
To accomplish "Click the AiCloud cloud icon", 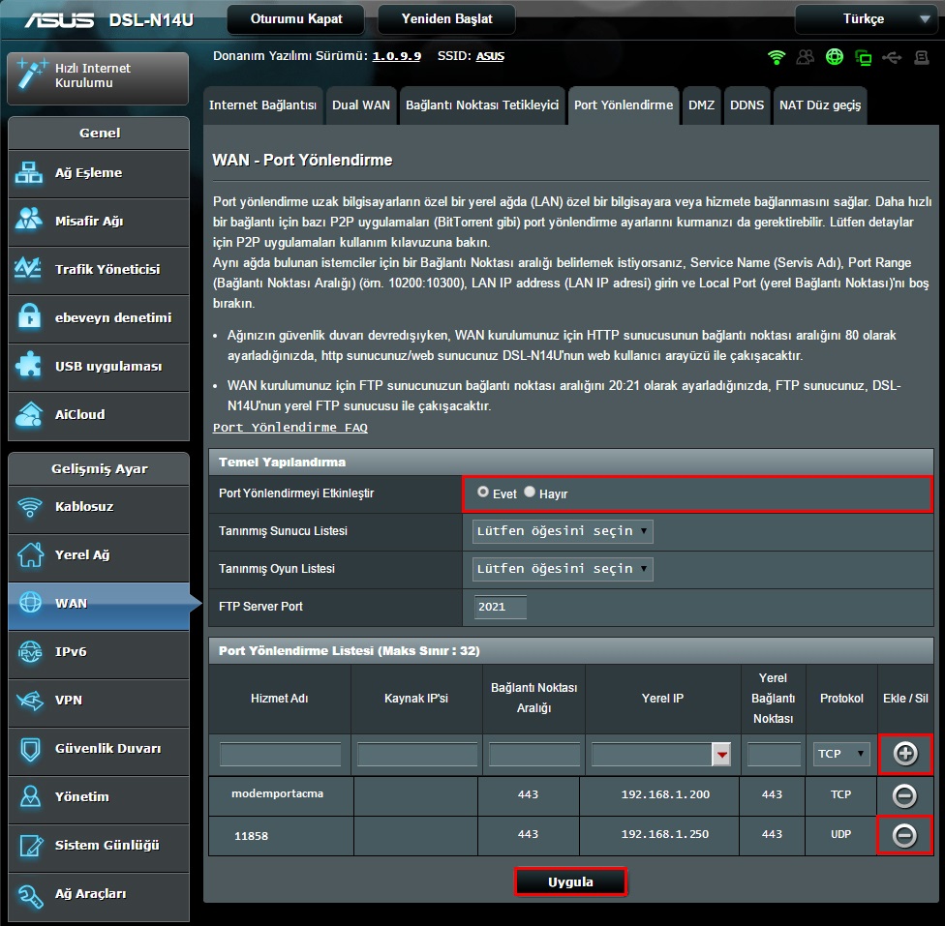I will [x=28, y=414].
